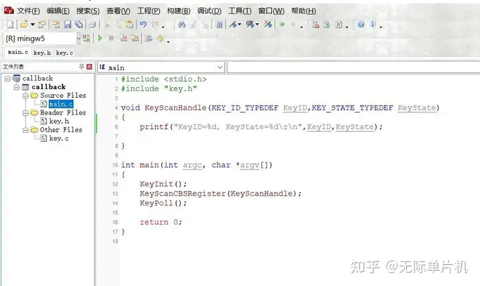Screen dimensions: 480x286
Task: Open the [R] mingw5 build configuration dropdown
Action: pos(79,38)
